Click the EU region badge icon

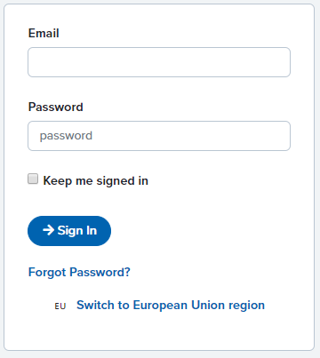tap(60, 306)
